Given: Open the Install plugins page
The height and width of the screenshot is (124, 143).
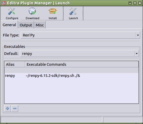Looking at the screenshot, I should (x=53, y=14).
